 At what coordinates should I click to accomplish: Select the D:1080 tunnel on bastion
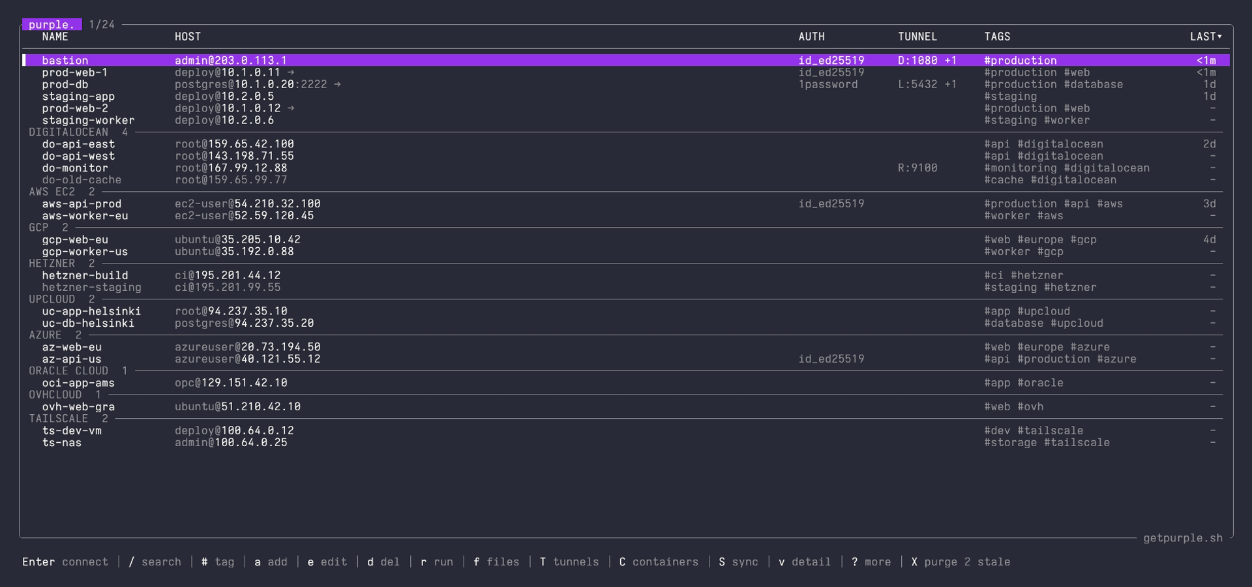coord(919,60)
